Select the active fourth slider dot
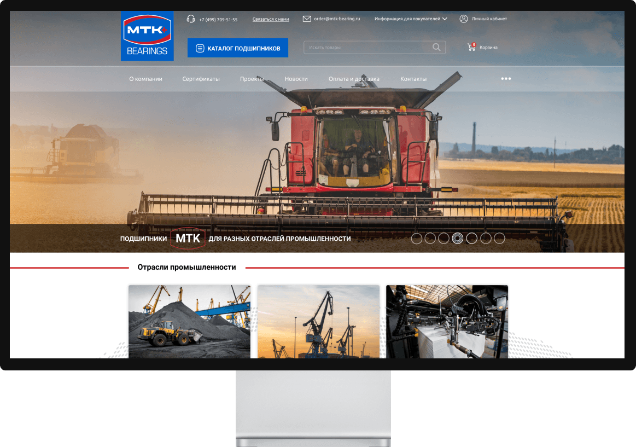The image size is (636, 447). (458, 239)
